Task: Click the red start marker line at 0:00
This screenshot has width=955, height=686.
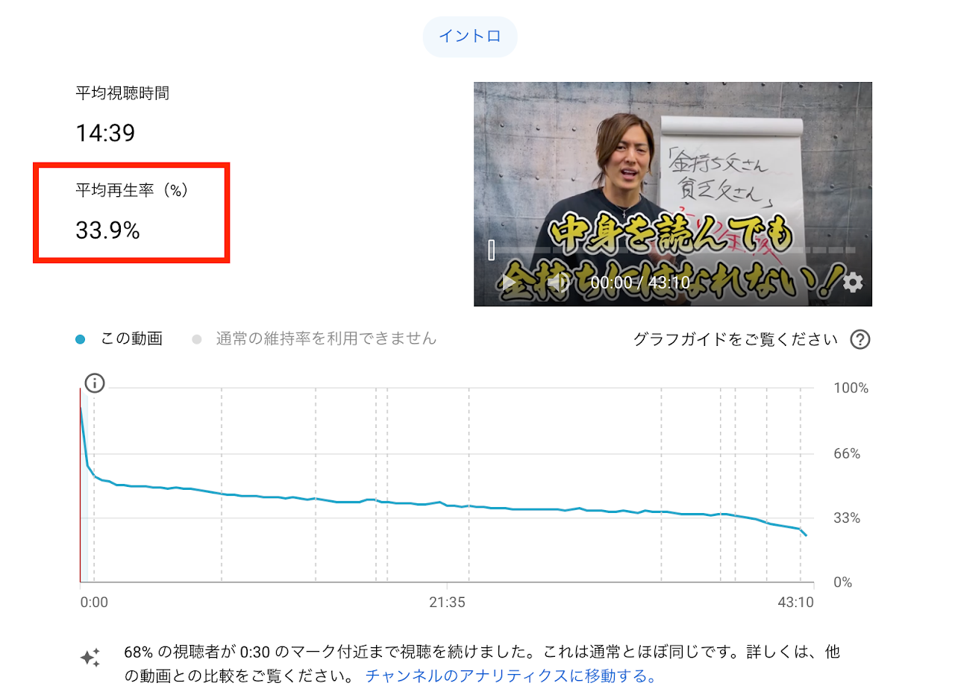Action: click(x=80, y=485)
